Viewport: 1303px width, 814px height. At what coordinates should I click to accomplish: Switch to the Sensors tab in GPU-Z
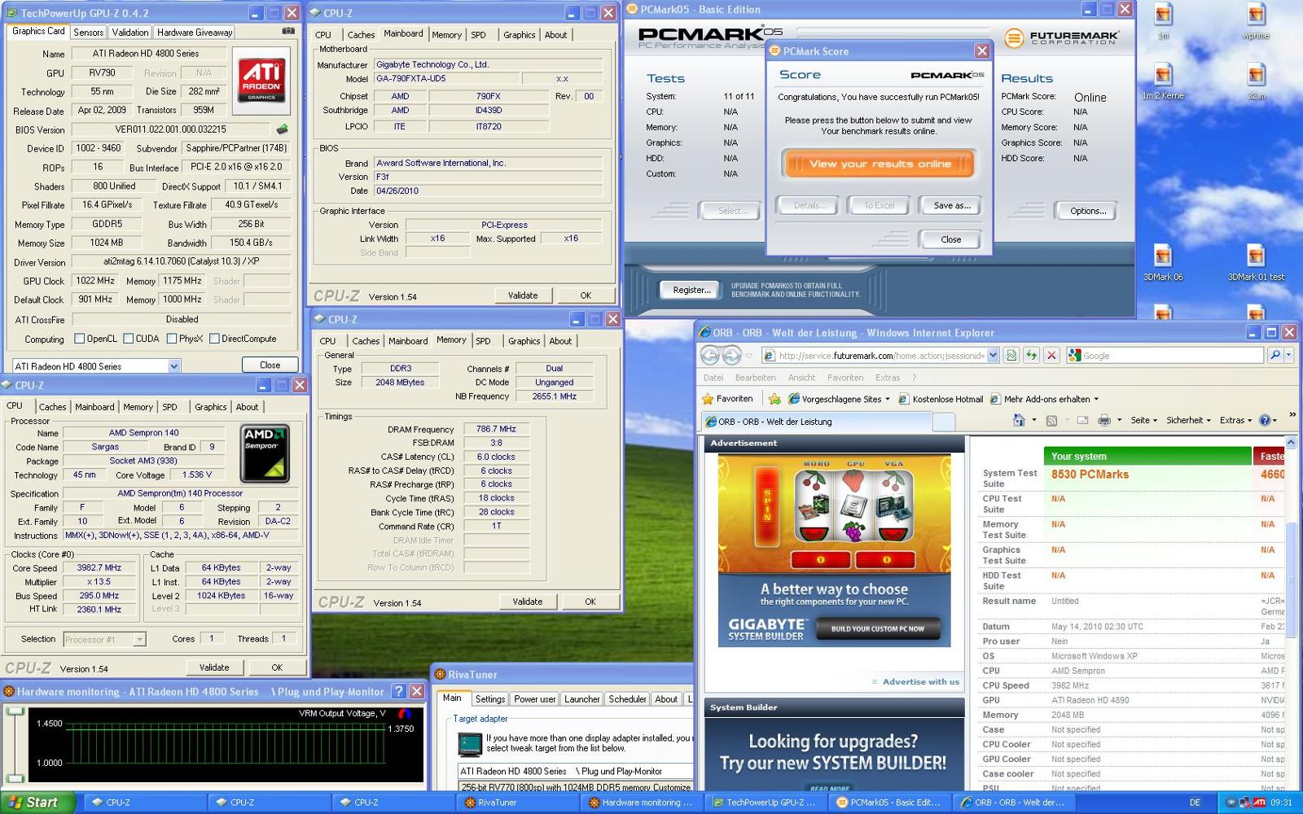[88, 32]
